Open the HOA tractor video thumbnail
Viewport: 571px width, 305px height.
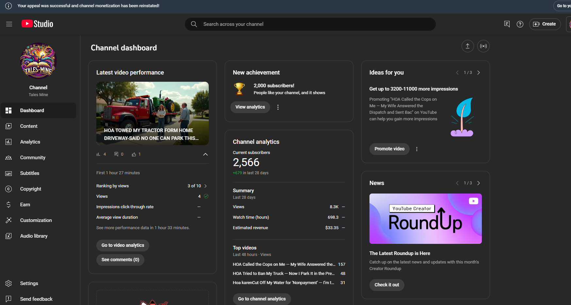(153, 113)
